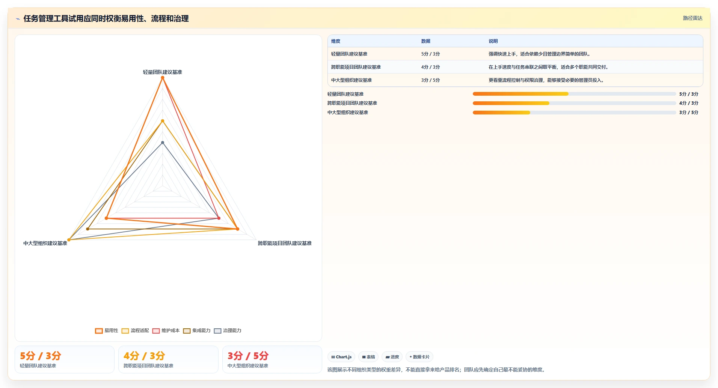The image size is (718, 388).
Task: Hide the 维护成本 series via legend
Action: click(x=166, y=331)
